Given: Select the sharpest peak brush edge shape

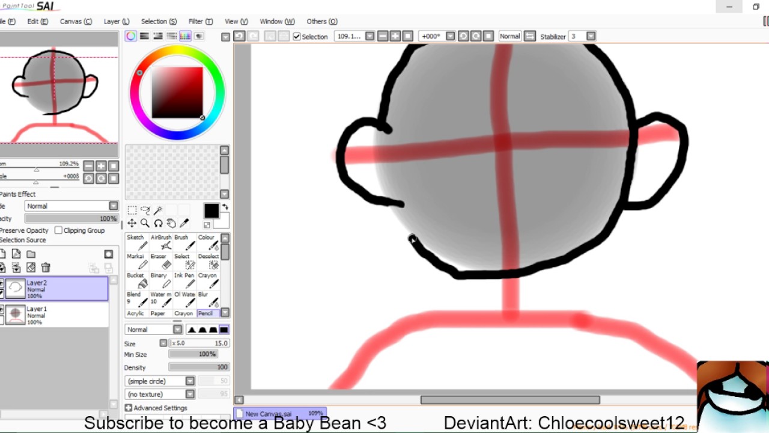Looking at the screenshot, I should (192, 330).
